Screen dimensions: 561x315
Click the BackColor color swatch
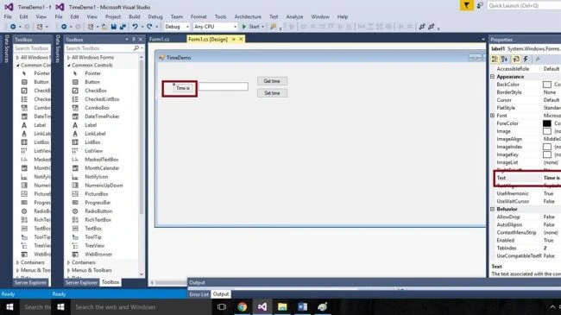[x=546, y=85]
